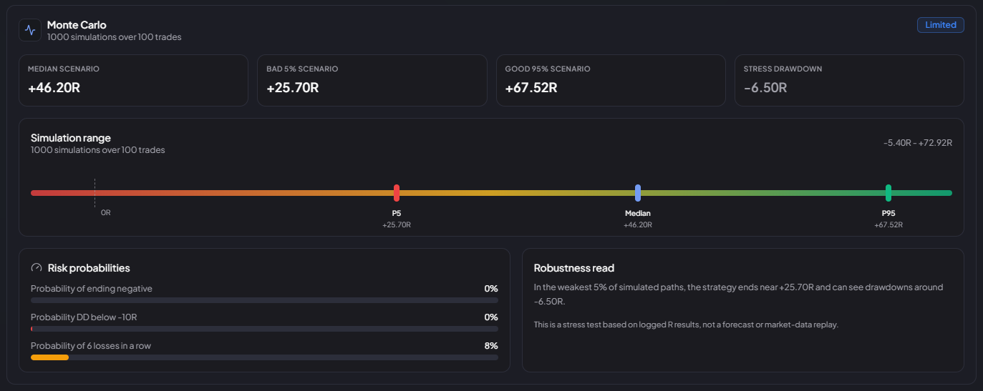Image resolution: width=983 pixels, height=391 pixels.
Task: Click the Probability of 6 losses label
Action: (x=91, y=346)
